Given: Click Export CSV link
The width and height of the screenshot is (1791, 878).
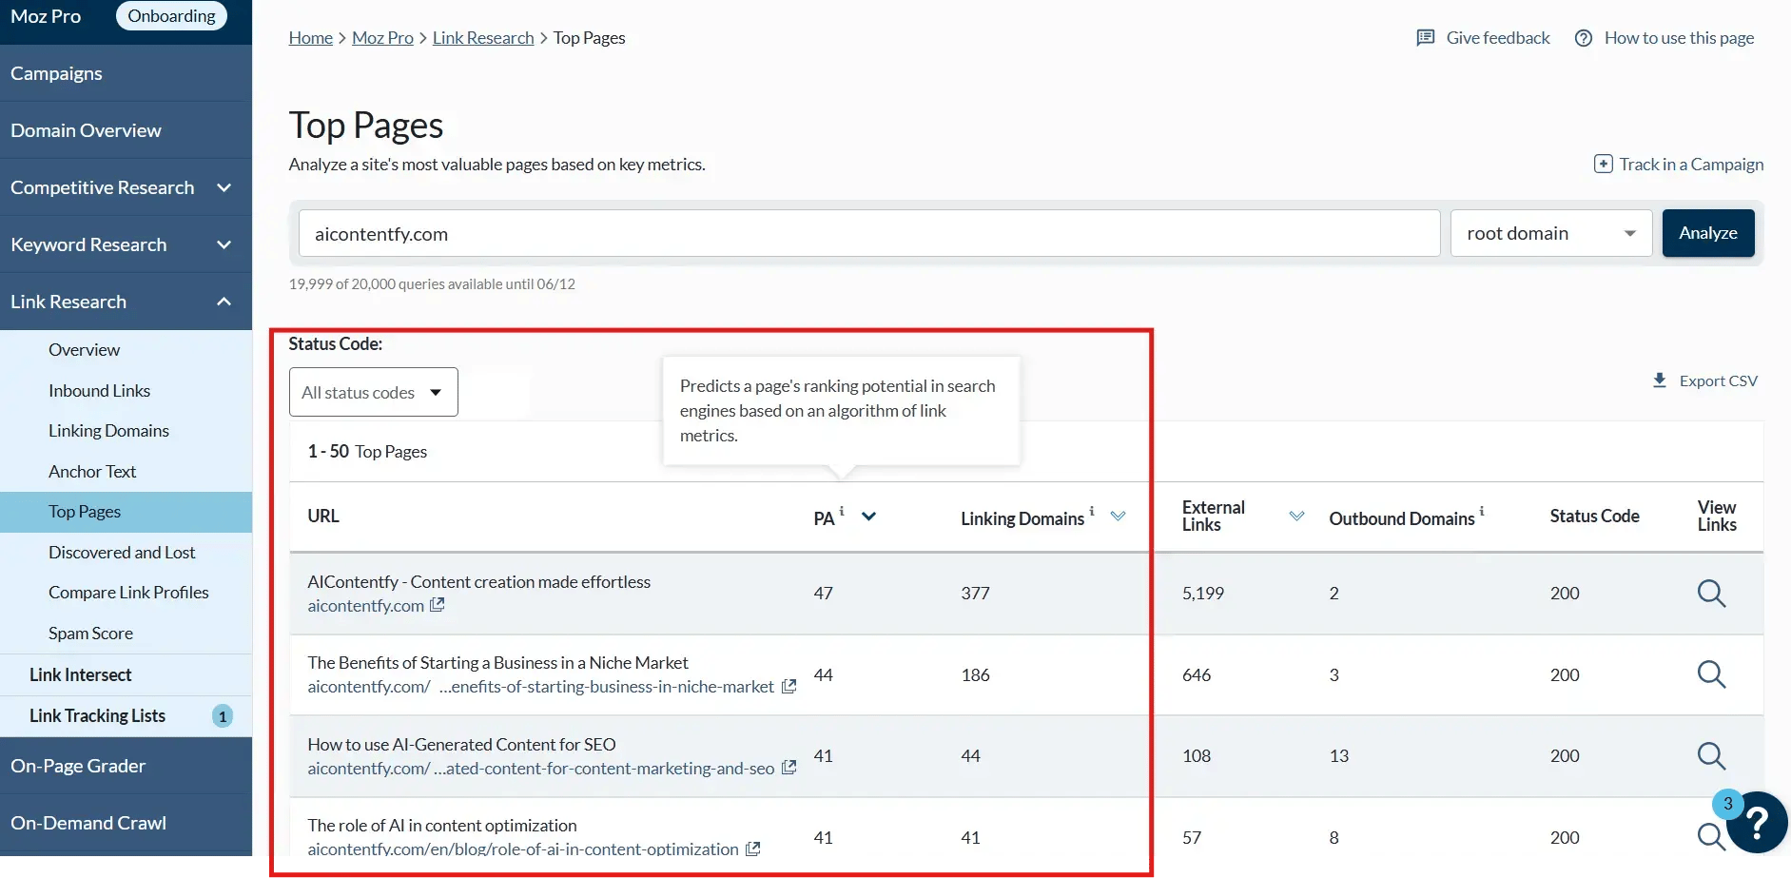Looking at the screenshot, I should click(1718, 380).
